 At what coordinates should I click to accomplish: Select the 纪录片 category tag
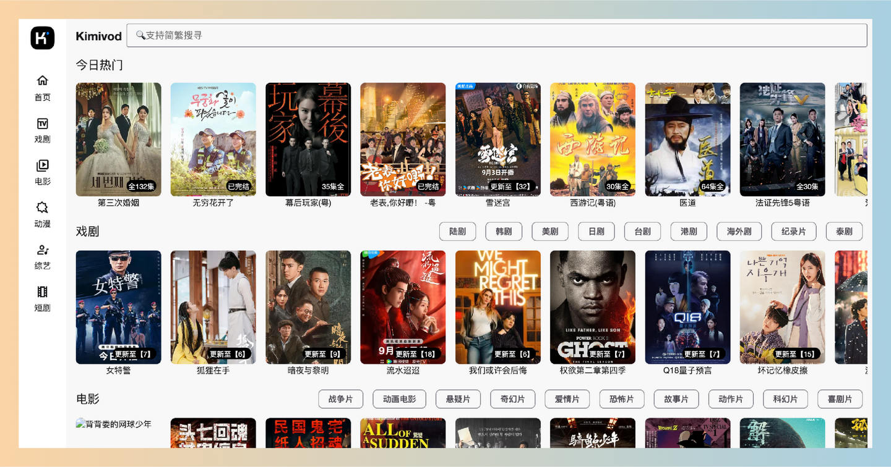click(x=794, y=232)
